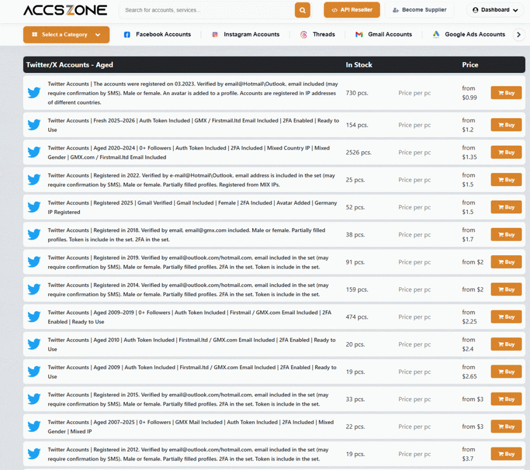Click Twitter icon for Registered in 2014 row

[34, 289]
